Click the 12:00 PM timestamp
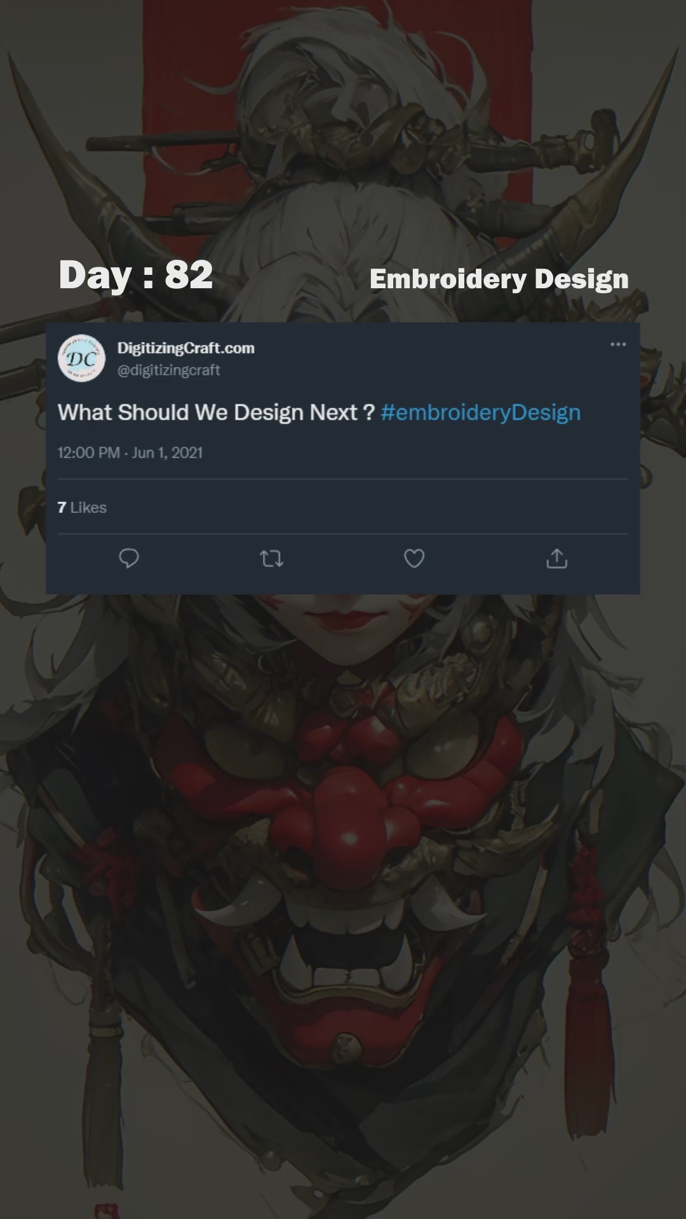The width and height of the screenshot is (686, 1219). tap(88, 453)
